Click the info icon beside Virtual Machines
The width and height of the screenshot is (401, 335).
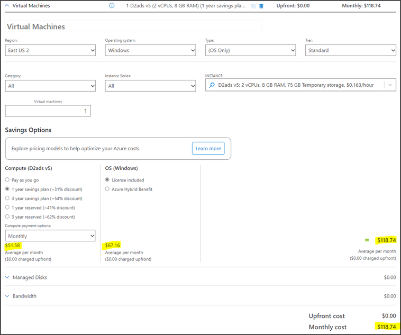[112, 6]
